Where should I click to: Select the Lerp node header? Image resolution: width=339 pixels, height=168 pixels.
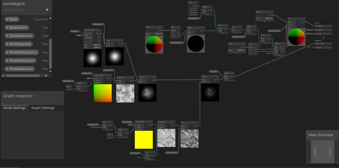296,19
